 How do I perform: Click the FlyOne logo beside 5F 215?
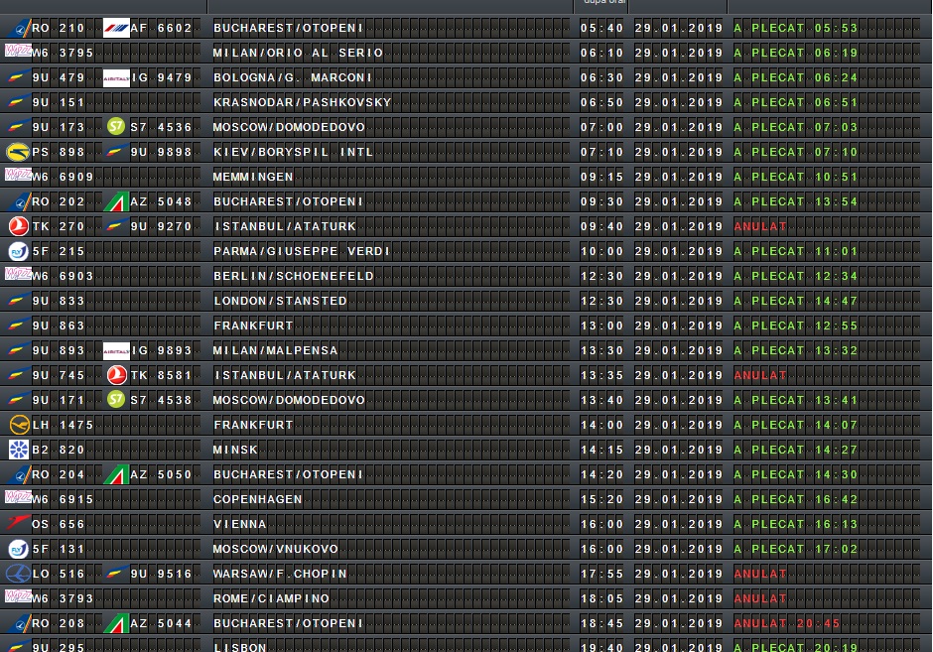click(x=19, y=251)
